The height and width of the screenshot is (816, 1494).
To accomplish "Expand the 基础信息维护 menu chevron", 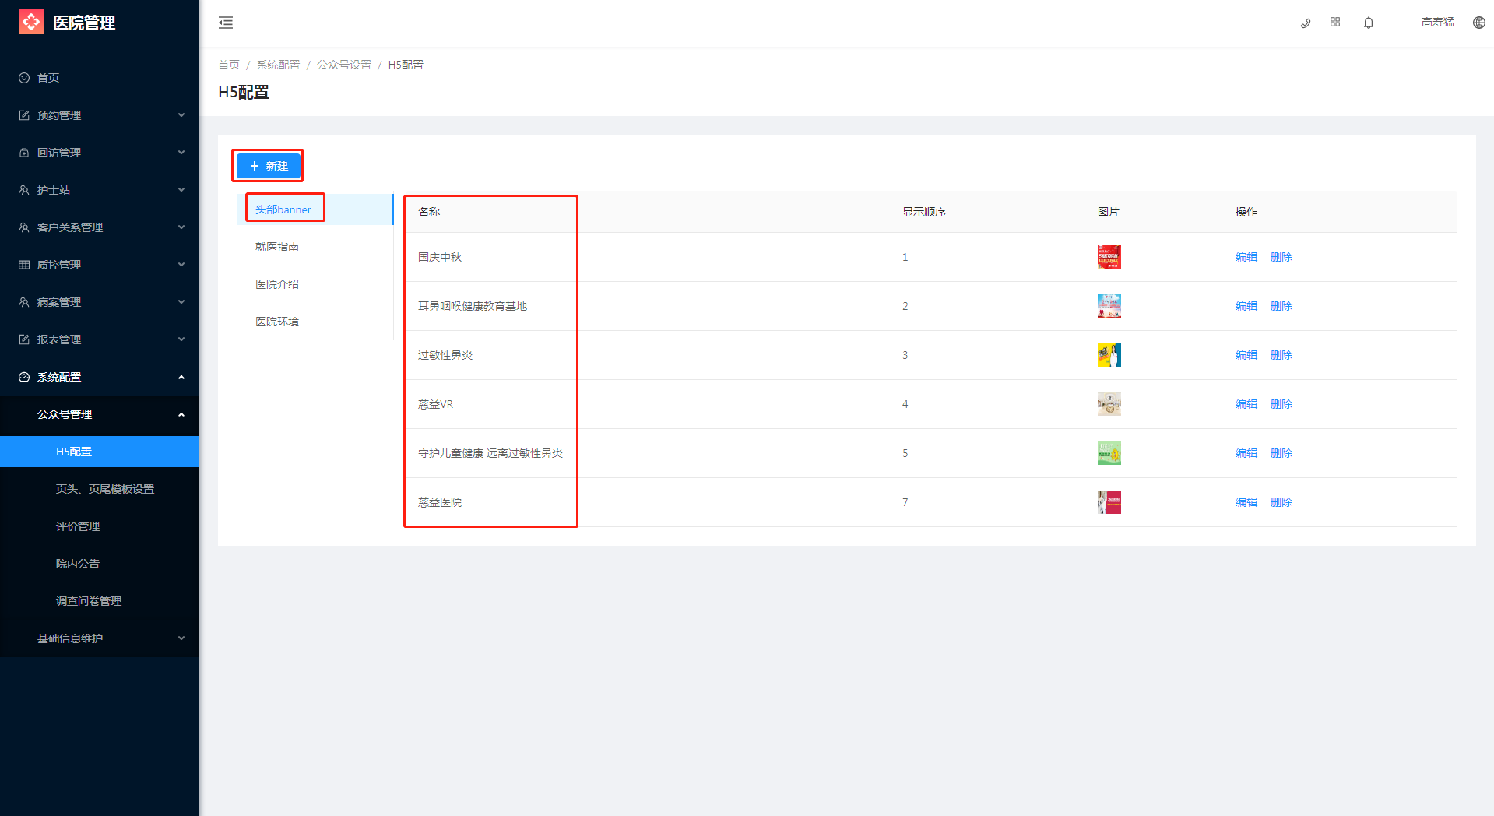I will [181, 638].
